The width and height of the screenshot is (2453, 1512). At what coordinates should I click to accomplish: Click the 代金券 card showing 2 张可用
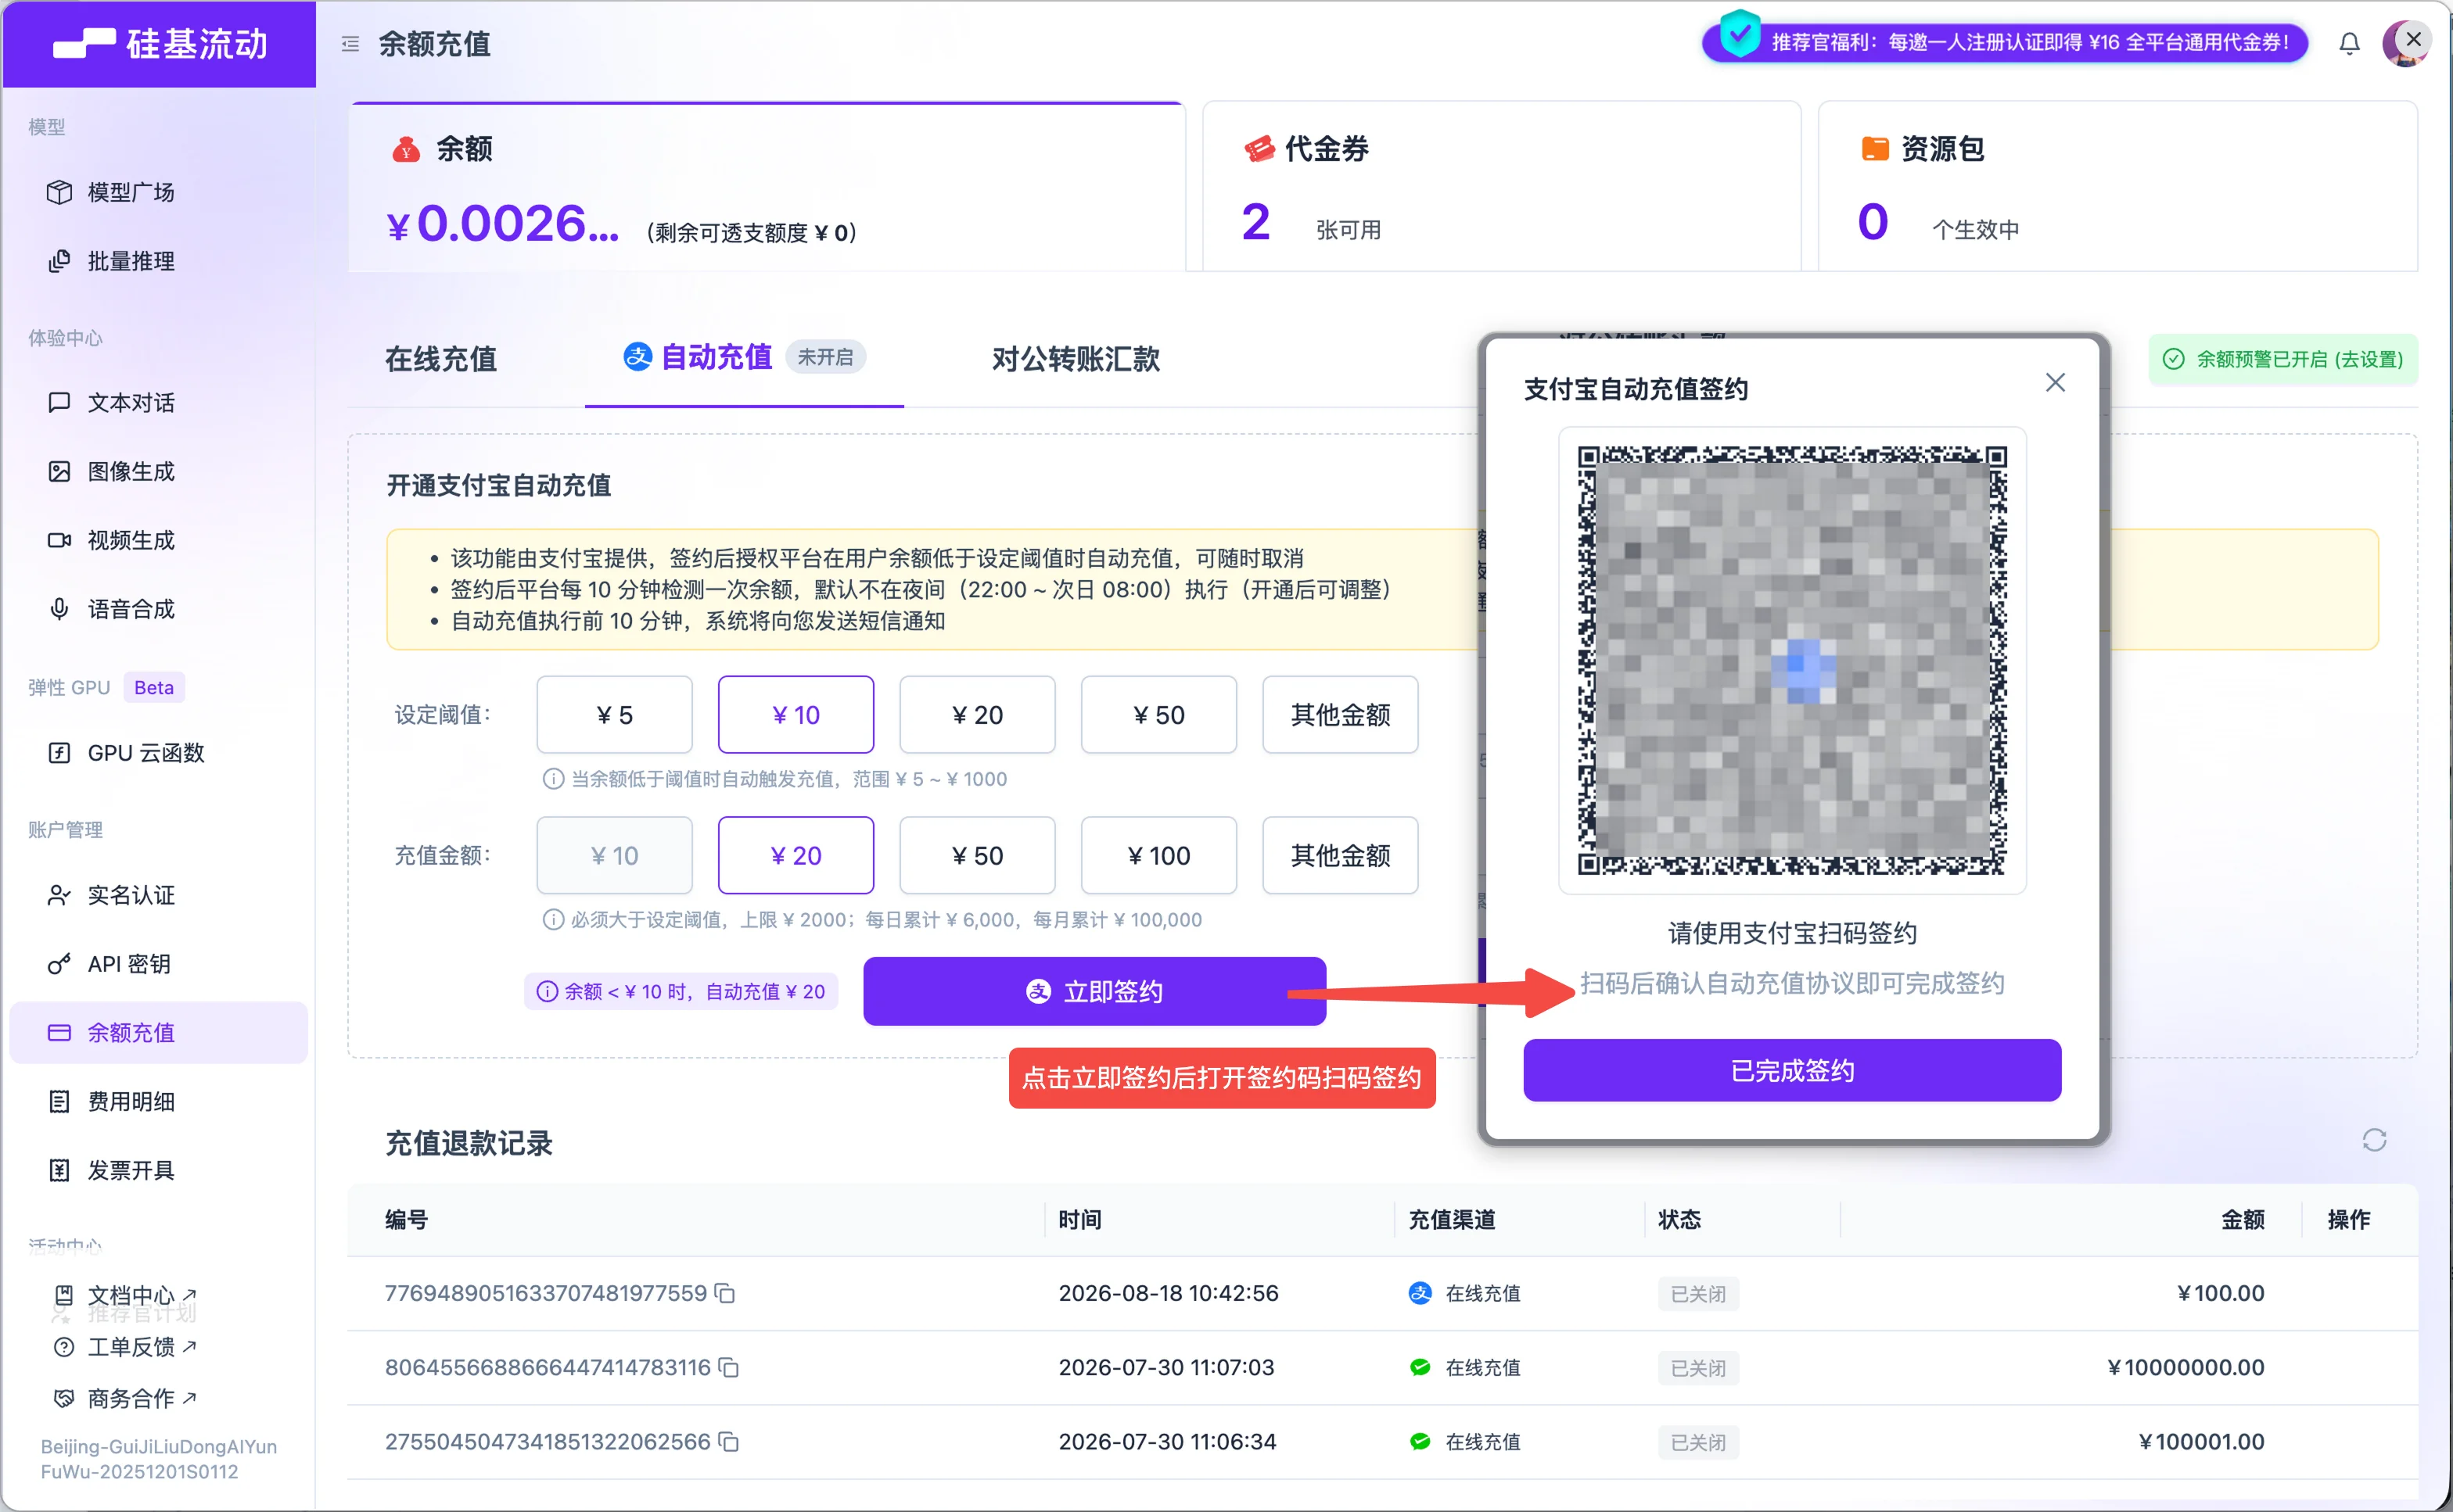click(x=1500, y=187)
